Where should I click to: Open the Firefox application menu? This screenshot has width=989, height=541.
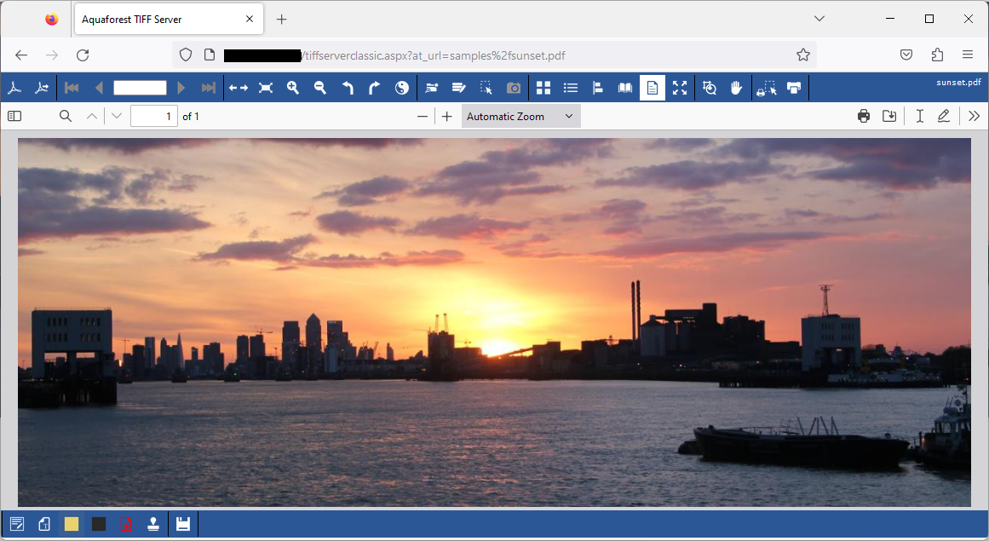click(968, 55)
